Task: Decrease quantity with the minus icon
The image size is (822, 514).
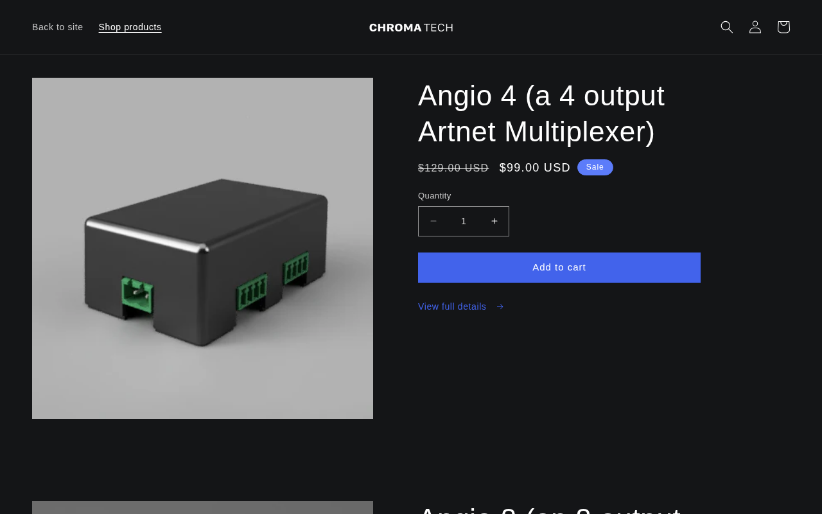Action: [433, 221]
